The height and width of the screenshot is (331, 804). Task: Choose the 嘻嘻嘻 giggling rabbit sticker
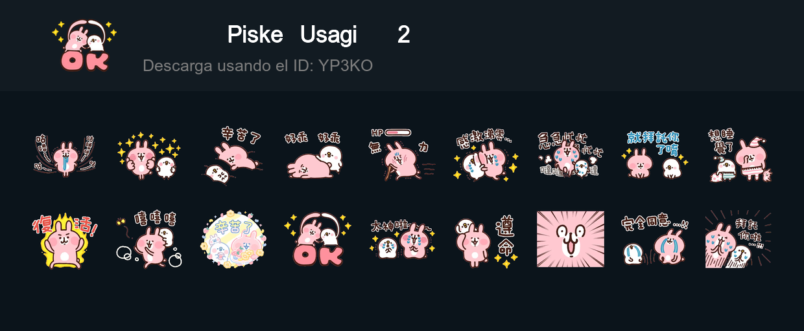click(x=149, y=239)
